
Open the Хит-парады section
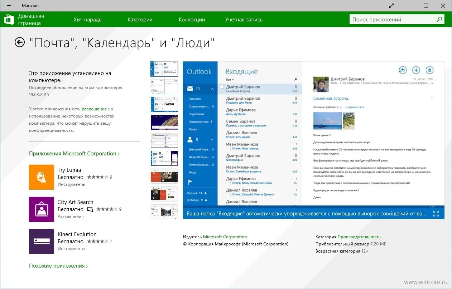(88, 19)
